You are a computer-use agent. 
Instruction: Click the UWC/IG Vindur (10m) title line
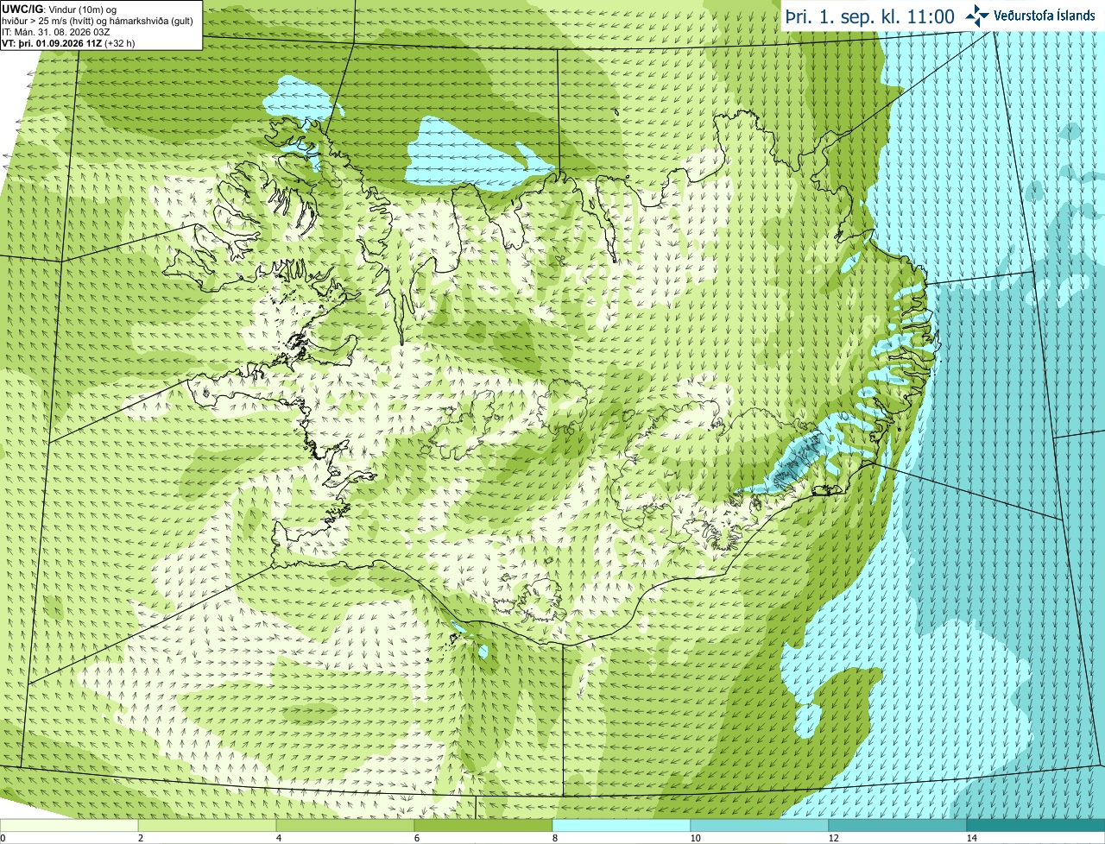pyautogui.click(x=60, y=9)
